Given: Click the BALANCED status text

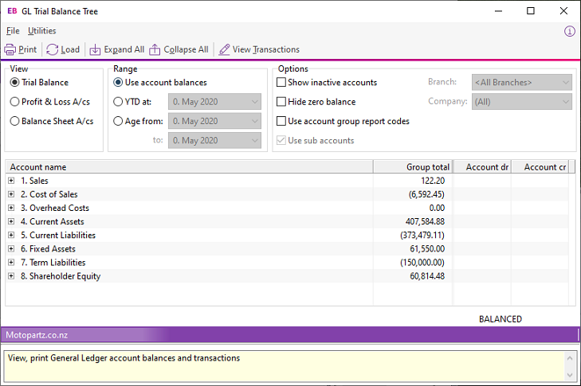Looking at the screenshot, I should click(501, 319).
